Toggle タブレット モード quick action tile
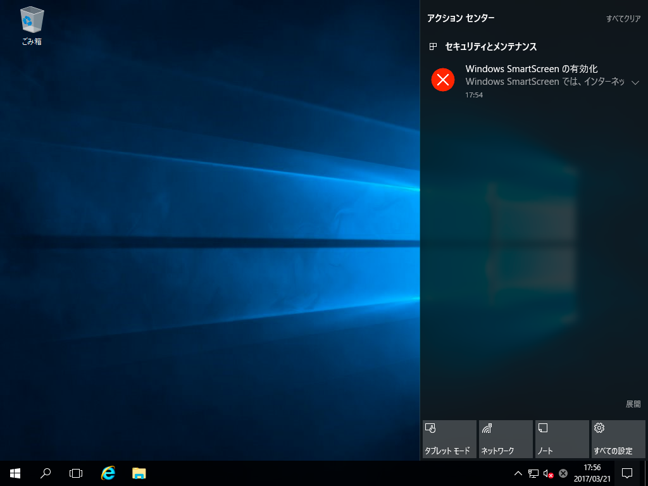648x486 pixels. point(449,439)
